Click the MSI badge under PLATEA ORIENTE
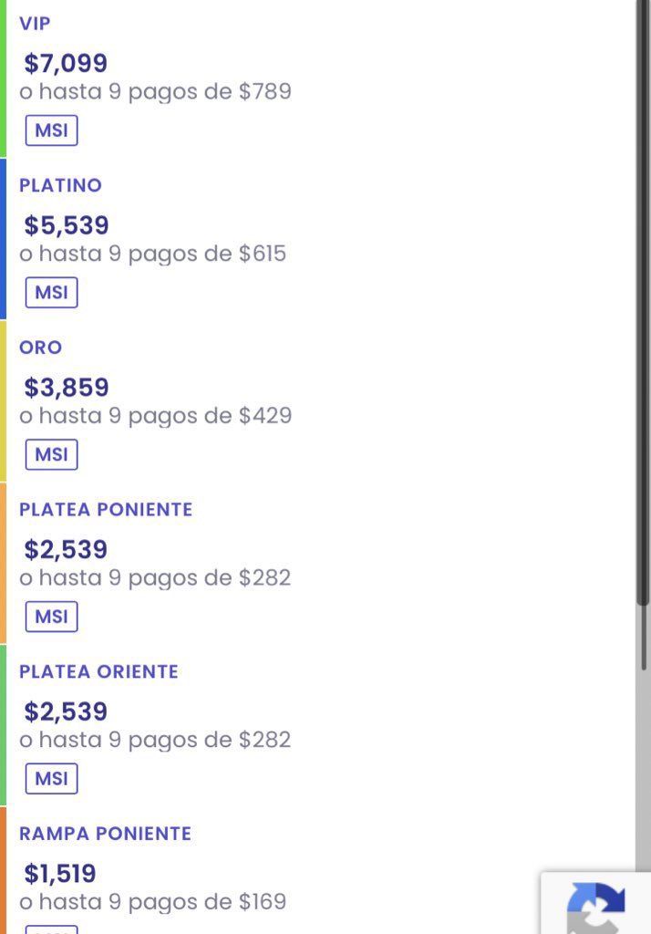Screen dimensions: 651x934 click(51, 779)
